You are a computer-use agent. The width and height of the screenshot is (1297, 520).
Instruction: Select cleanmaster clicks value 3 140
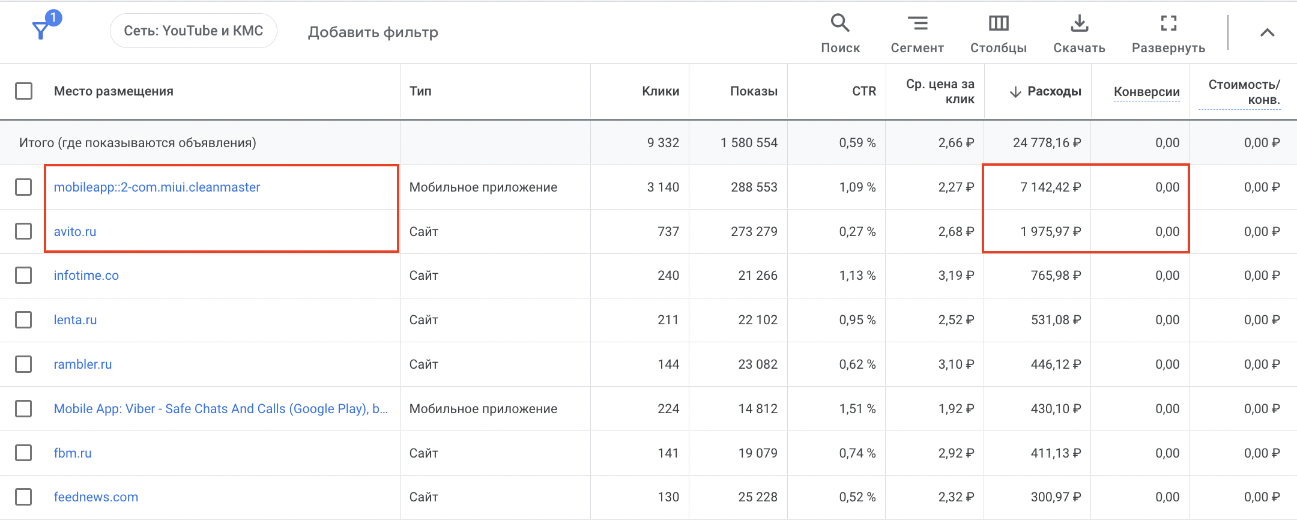click(x=663, y=187)
